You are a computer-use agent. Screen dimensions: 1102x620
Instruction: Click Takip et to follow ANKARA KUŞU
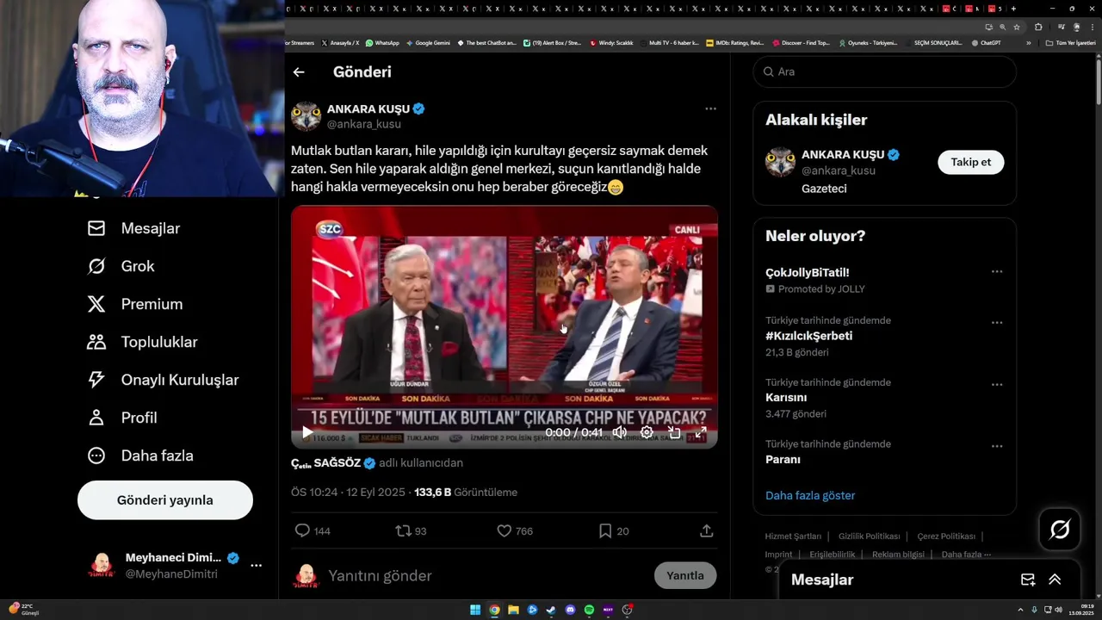point(970,162)
